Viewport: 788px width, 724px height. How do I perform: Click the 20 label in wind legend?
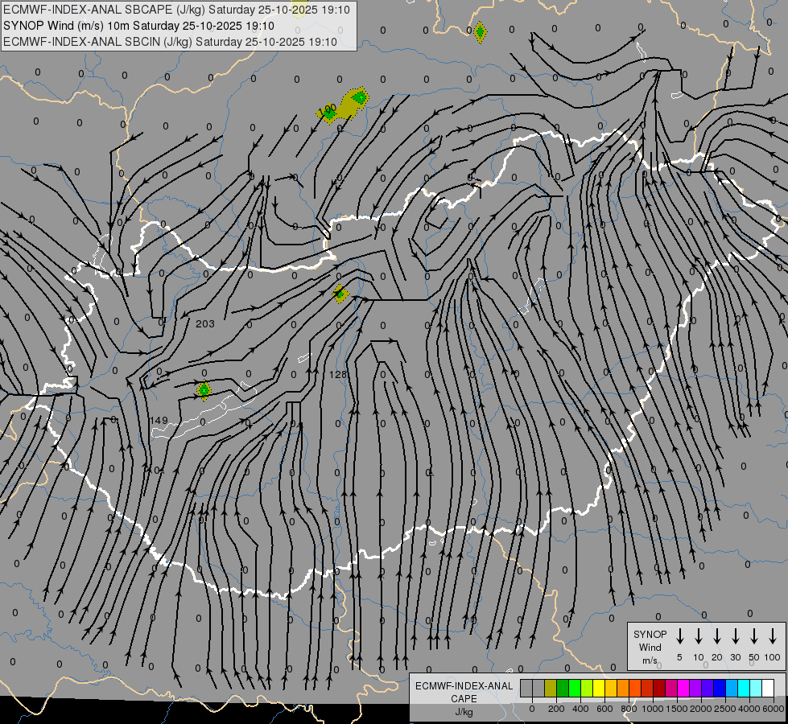coord(716,657)
